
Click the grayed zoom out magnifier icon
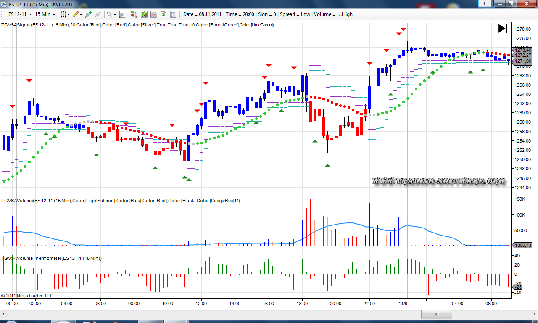98,14
